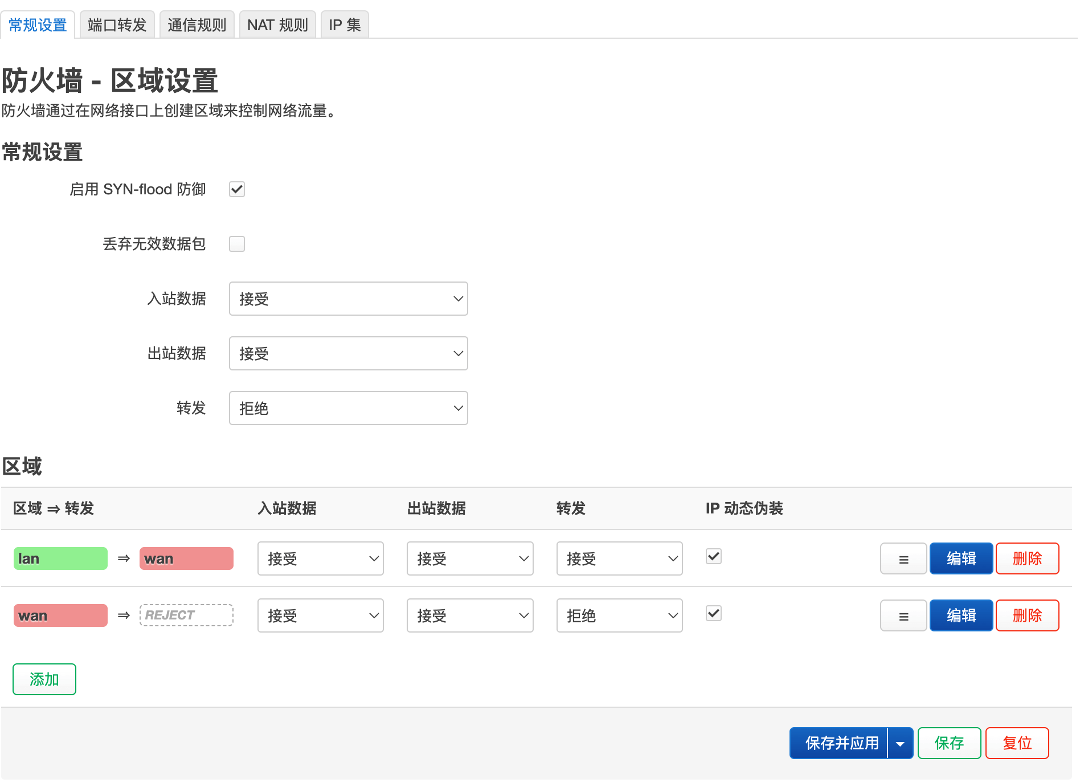This screenshot has height=783, width=1080.
Task: Click the green lan zone badge
Action: click(60, 558)
